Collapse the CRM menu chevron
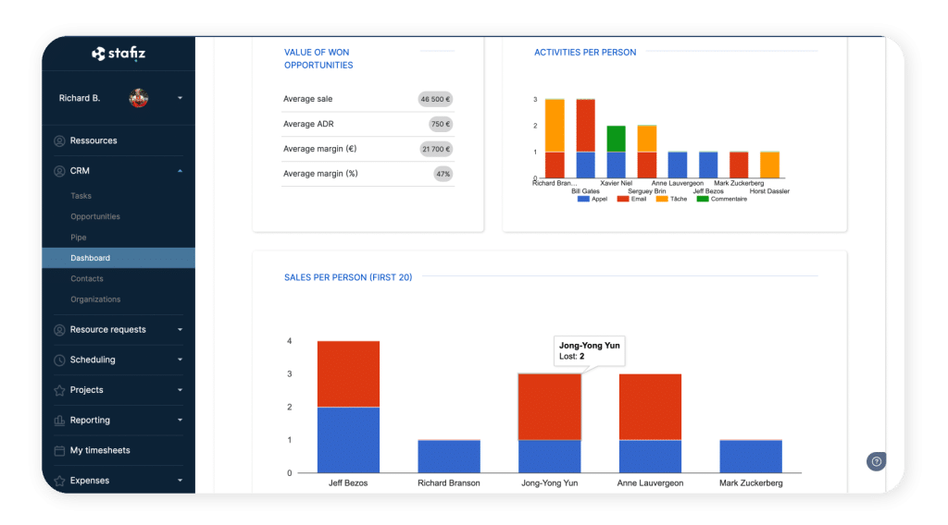Screen dimensions: 948x525 tap(181, 171)
